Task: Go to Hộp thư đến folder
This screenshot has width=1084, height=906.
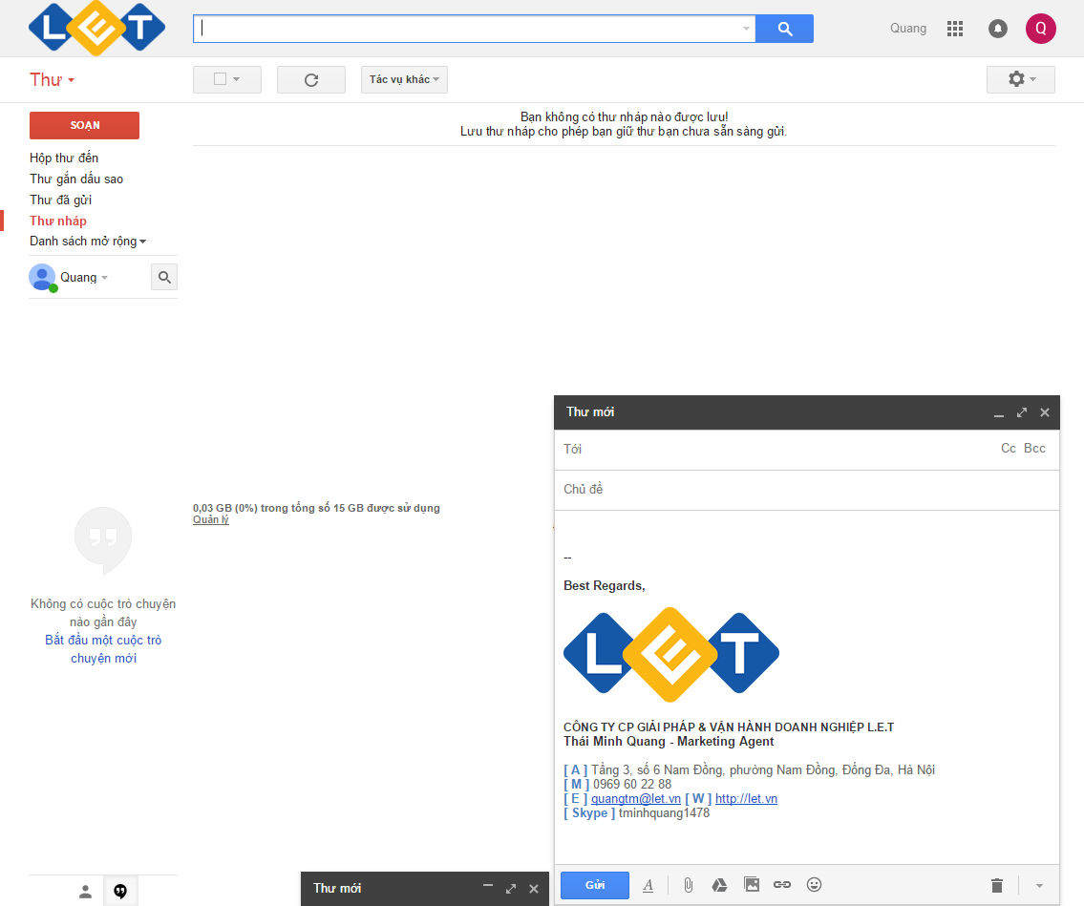Action: click(62, 158)
